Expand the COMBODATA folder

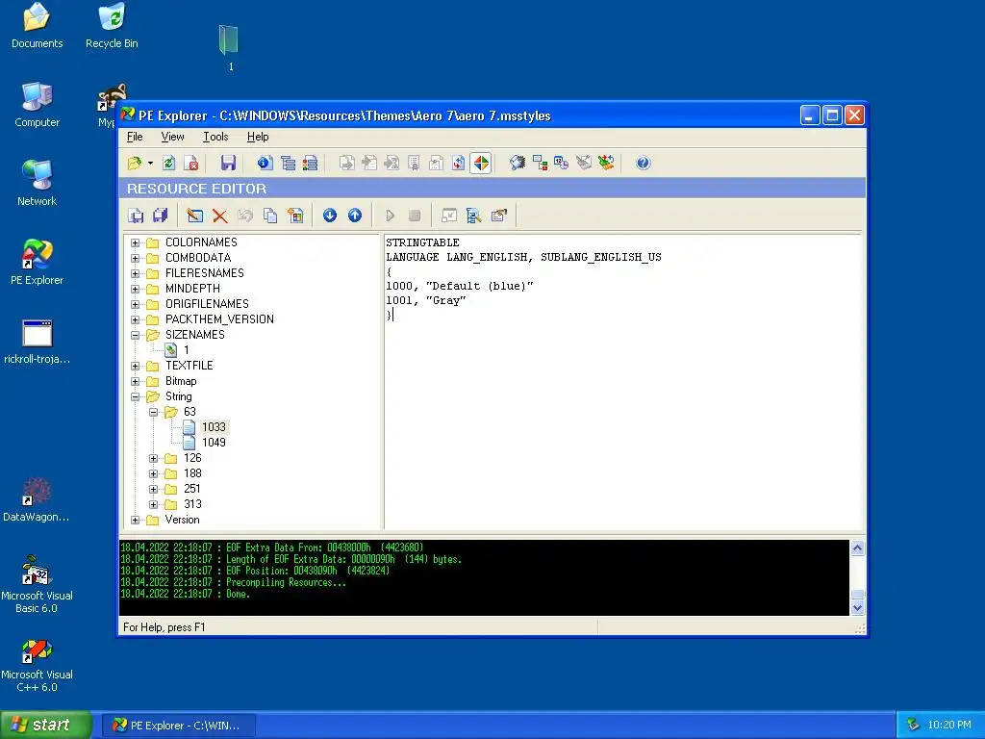tap(135, 258)
